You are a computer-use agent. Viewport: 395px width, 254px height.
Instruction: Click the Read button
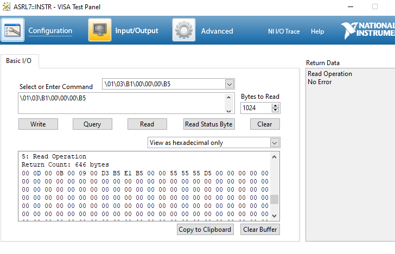147,124
